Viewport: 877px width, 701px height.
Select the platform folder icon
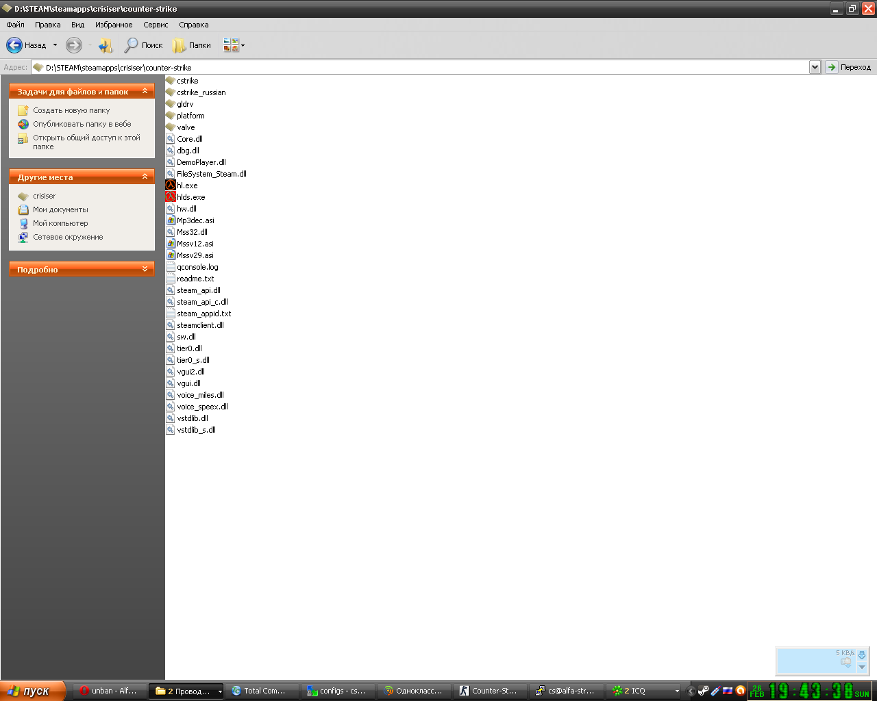[x=171, y=115]
